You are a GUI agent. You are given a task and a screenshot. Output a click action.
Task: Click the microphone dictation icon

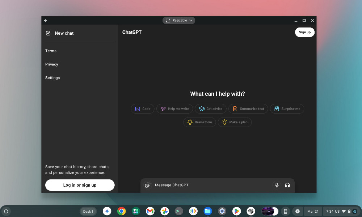pos(277,185)
